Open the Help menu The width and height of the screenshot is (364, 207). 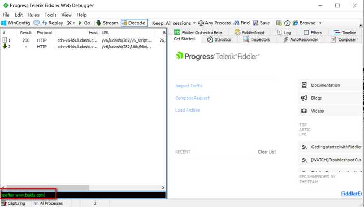click(82, 15)
